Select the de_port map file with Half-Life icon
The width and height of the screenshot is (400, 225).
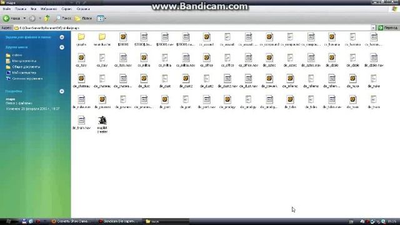(x=165, y=102)
